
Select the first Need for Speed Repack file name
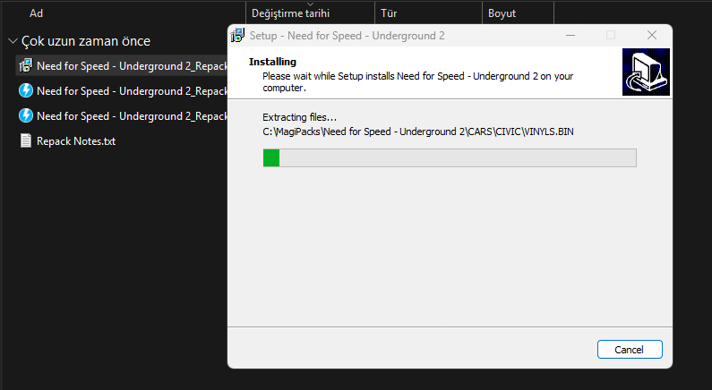[132, 66]
